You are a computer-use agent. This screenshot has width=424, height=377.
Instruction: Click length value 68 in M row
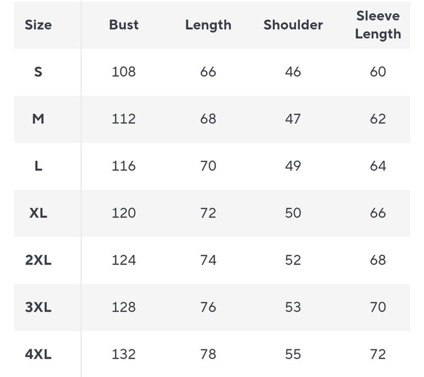[208, 119]
